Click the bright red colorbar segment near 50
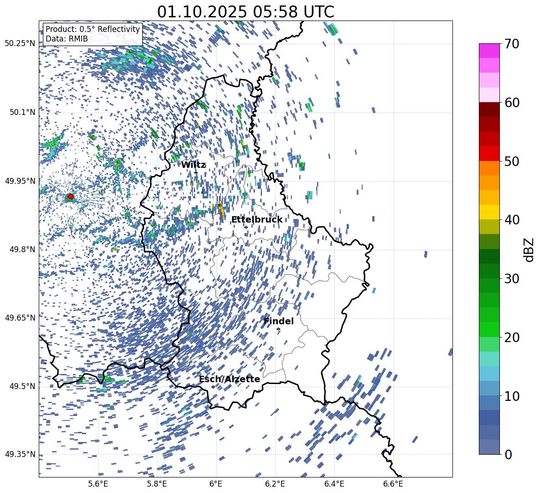The image size is (540, 493). (x=489, y=154)
